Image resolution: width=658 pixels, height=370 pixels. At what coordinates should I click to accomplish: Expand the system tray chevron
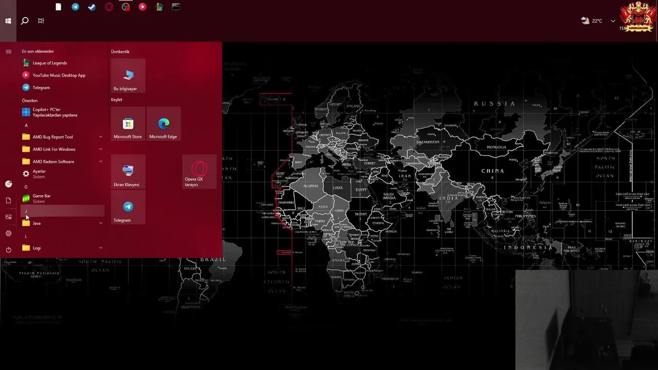click(613, 21)
